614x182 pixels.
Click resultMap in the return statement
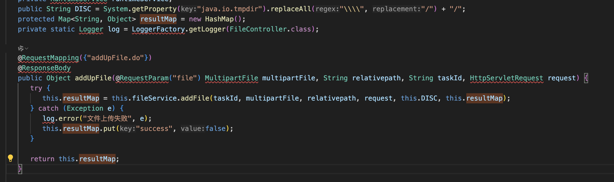[x=97, y=159]
